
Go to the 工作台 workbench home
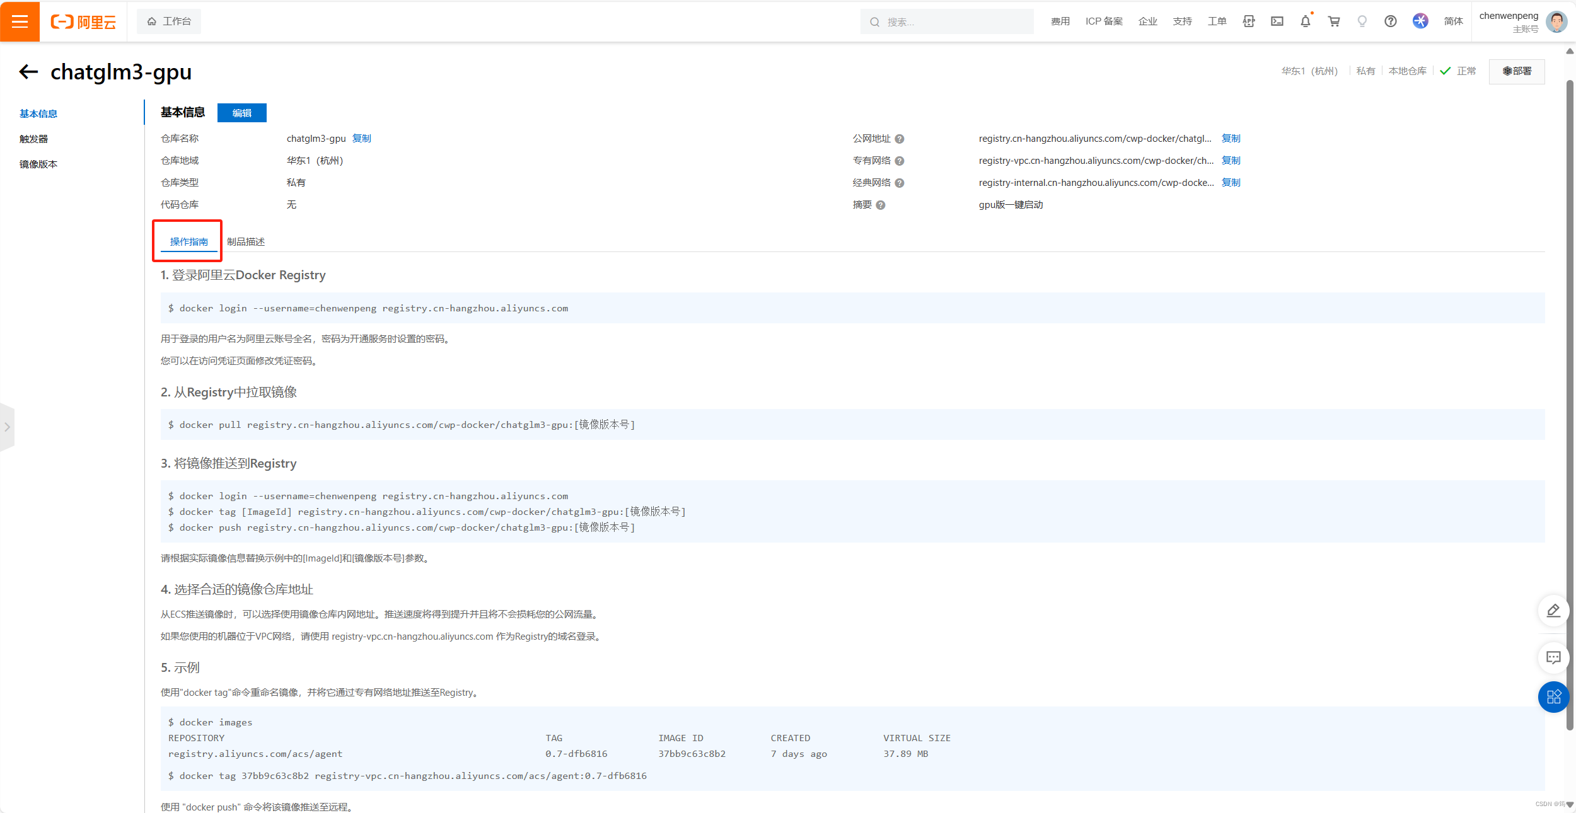169,21
